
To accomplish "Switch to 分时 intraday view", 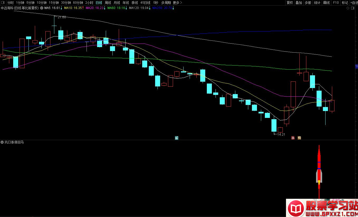I will [x=11, y=3].
